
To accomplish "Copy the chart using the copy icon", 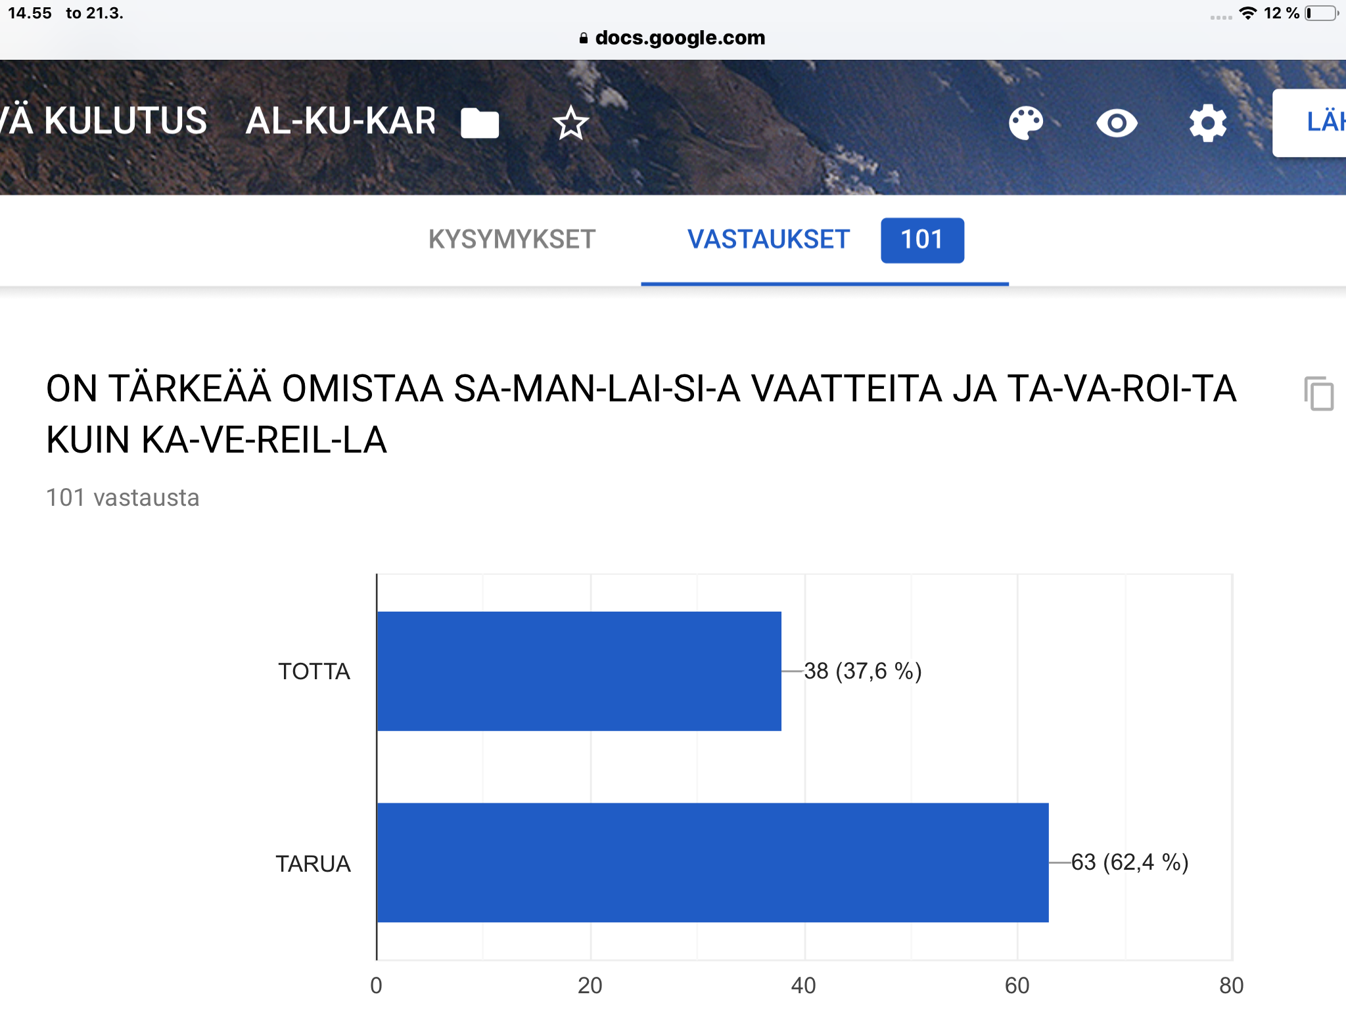I will pyautogui.click(x=1318, y=393).
